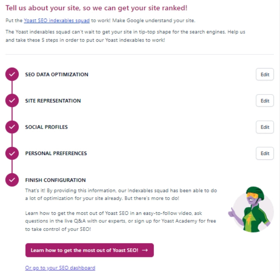Viewport: 280px width, 273px height.
Task: Click the SEO Data Optimization checkmark circle
Action: click(x=12, y=75)
